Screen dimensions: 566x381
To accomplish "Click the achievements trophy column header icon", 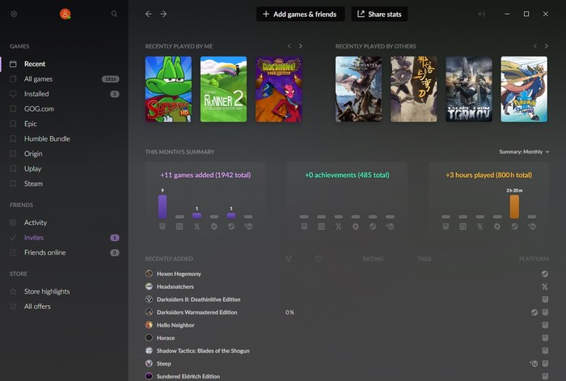I will 289,259.
